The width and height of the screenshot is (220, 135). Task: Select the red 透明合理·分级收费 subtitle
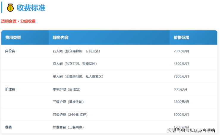coord(18,21)
